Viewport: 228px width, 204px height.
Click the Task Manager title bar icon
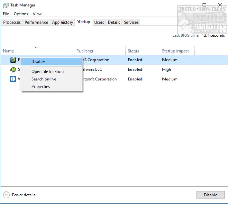pos(6,5)
